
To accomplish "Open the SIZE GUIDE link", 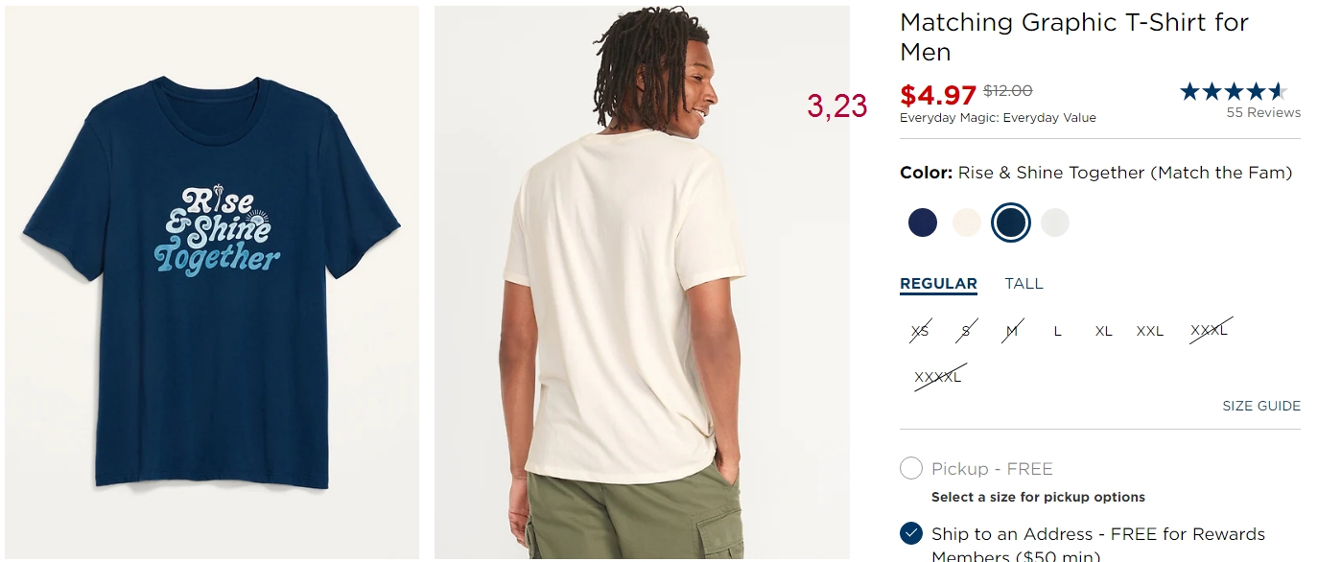I will pos(1261,406).
